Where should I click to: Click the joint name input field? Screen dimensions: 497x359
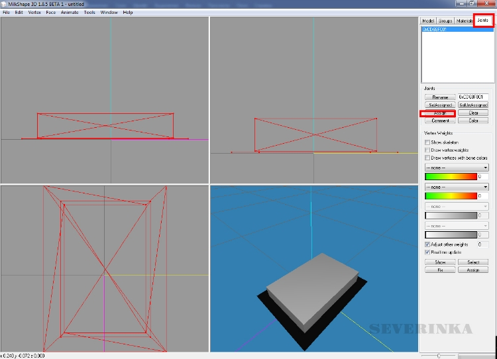(x=473, y=97)
